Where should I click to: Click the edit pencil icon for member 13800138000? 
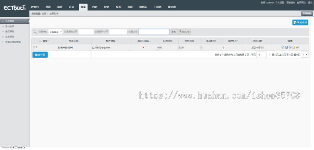(x=283, y=47)
